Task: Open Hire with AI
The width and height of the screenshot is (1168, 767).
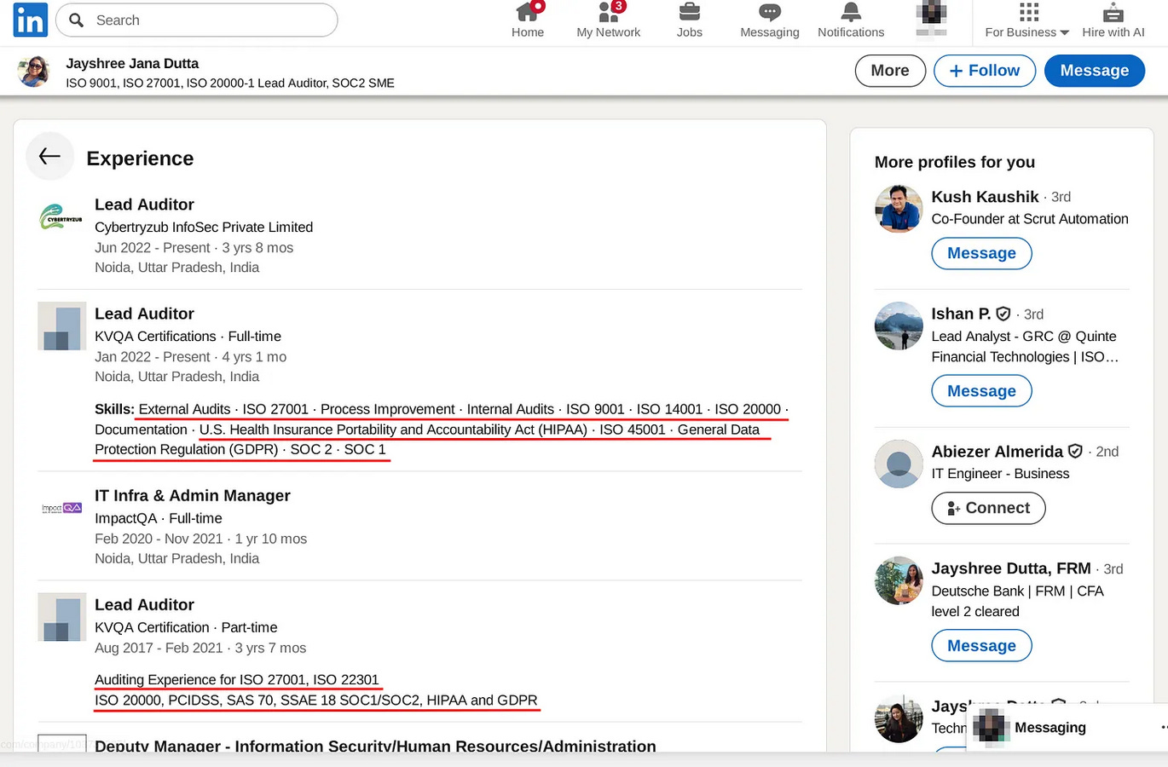Action: click(1113, 20)
